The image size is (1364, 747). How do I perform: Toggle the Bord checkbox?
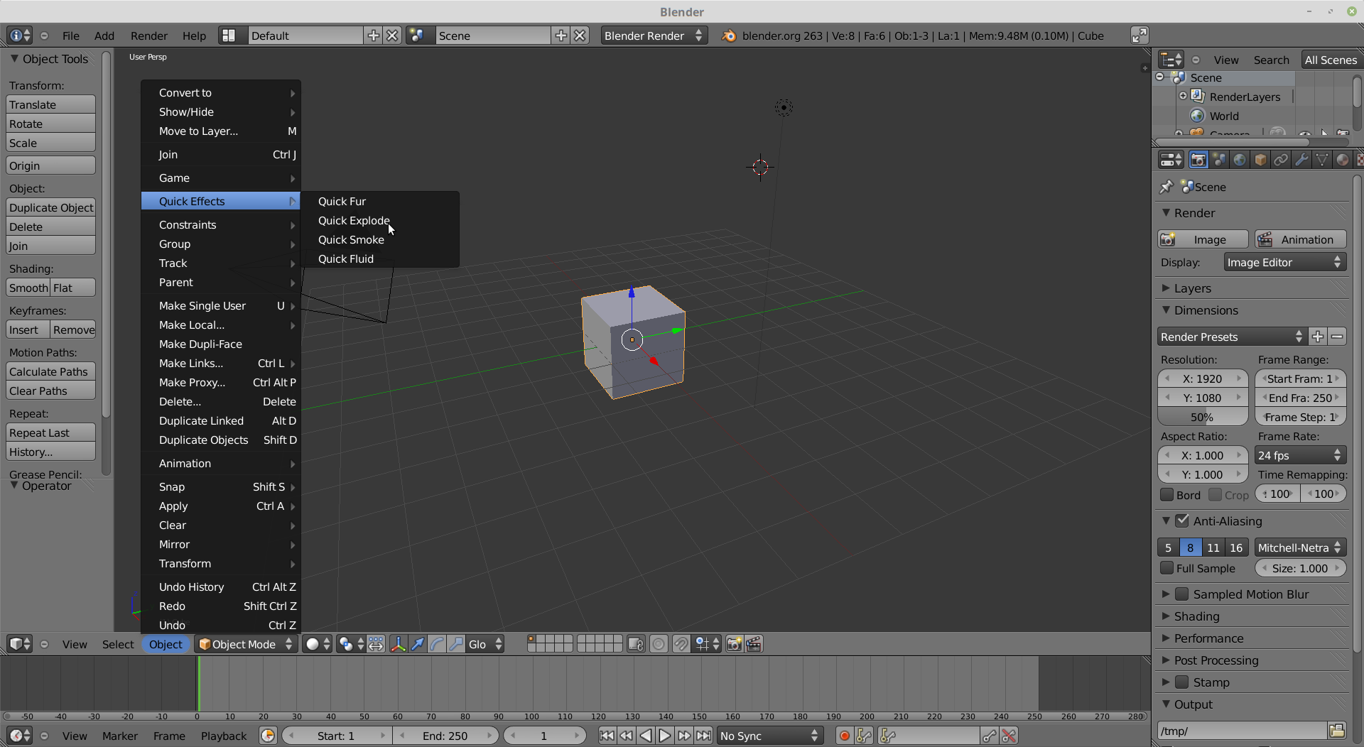[1167, 494]
